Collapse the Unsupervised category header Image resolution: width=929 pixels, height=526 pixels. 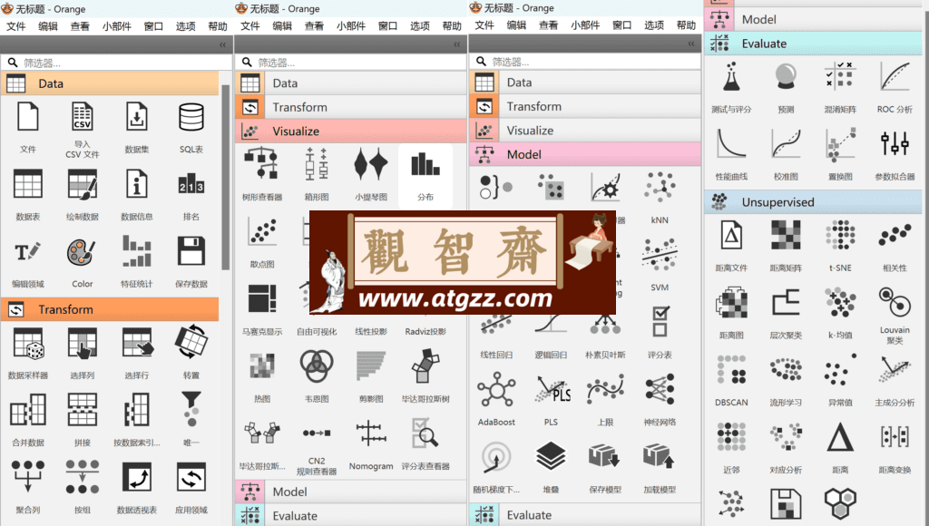tap(813, 202)
